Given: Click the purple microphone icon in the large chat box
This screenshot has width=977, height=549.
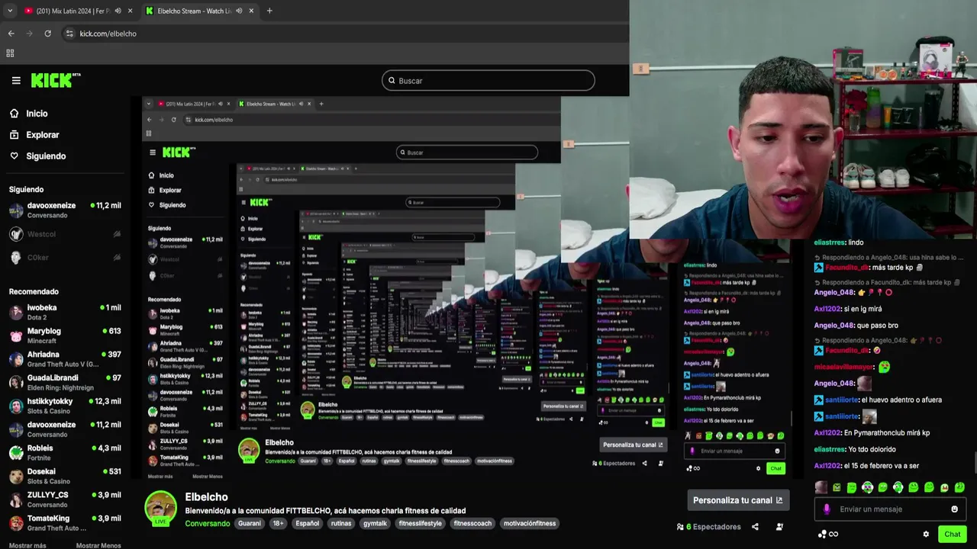Looking at the screenshot, I should pos(827,509).
